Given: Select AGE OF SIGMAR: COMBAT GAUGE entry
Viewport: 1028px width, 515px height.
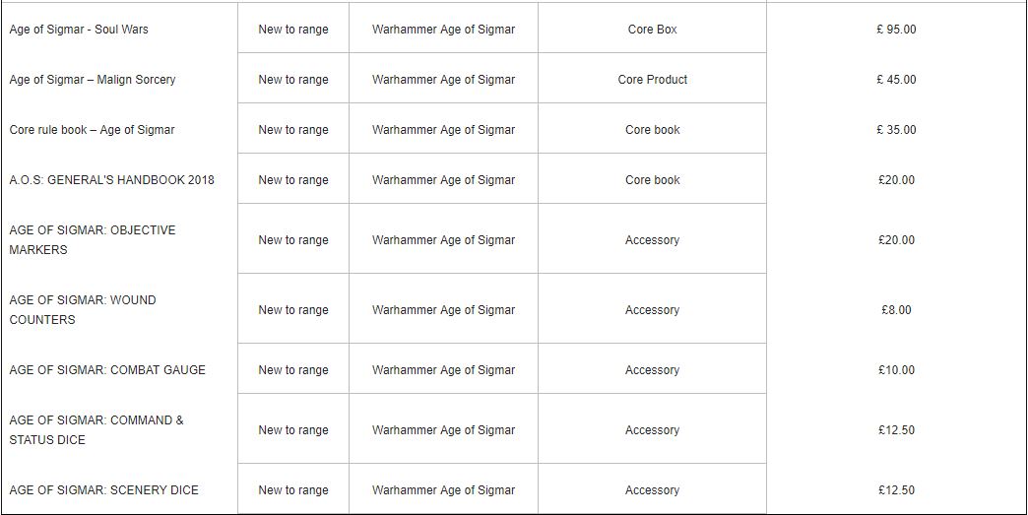Looking at the screenshot, I should tap(107, 370).
